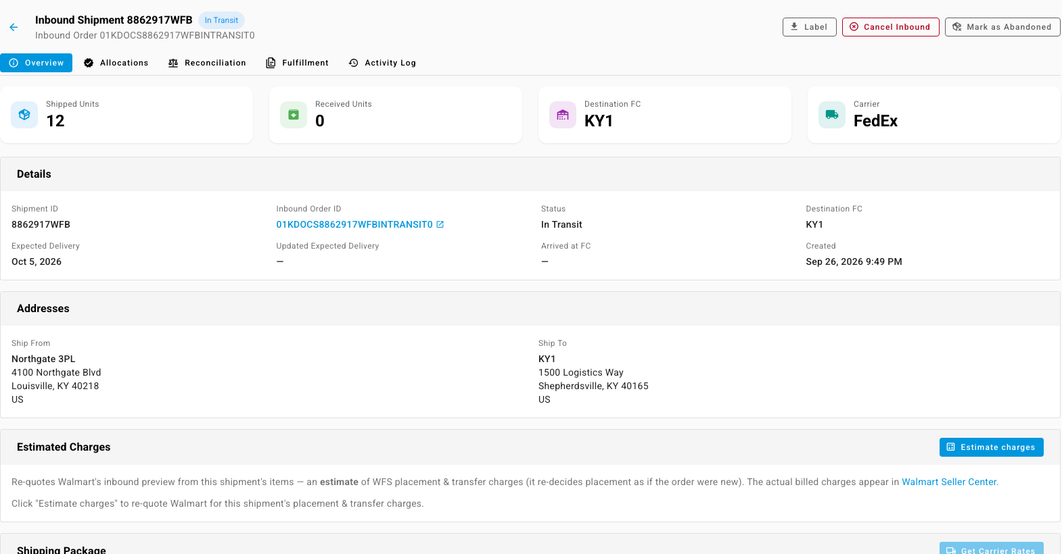Click the In Transit status badge

coord(221,20)
